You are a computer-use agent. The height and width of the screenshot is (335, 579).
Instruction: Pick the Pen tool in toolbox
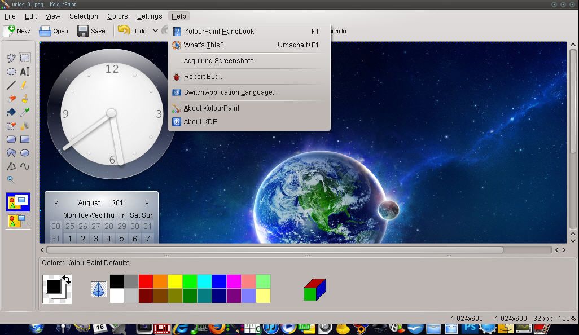(x=25, y=85)
